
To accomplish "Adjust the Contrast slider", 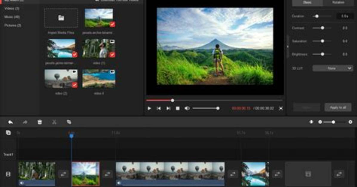I will pos(322,28).
